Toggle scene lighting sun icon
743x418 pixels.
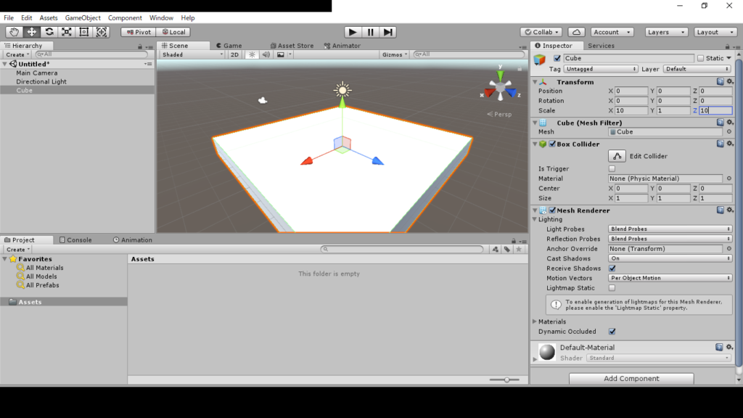tap(252, 54)
